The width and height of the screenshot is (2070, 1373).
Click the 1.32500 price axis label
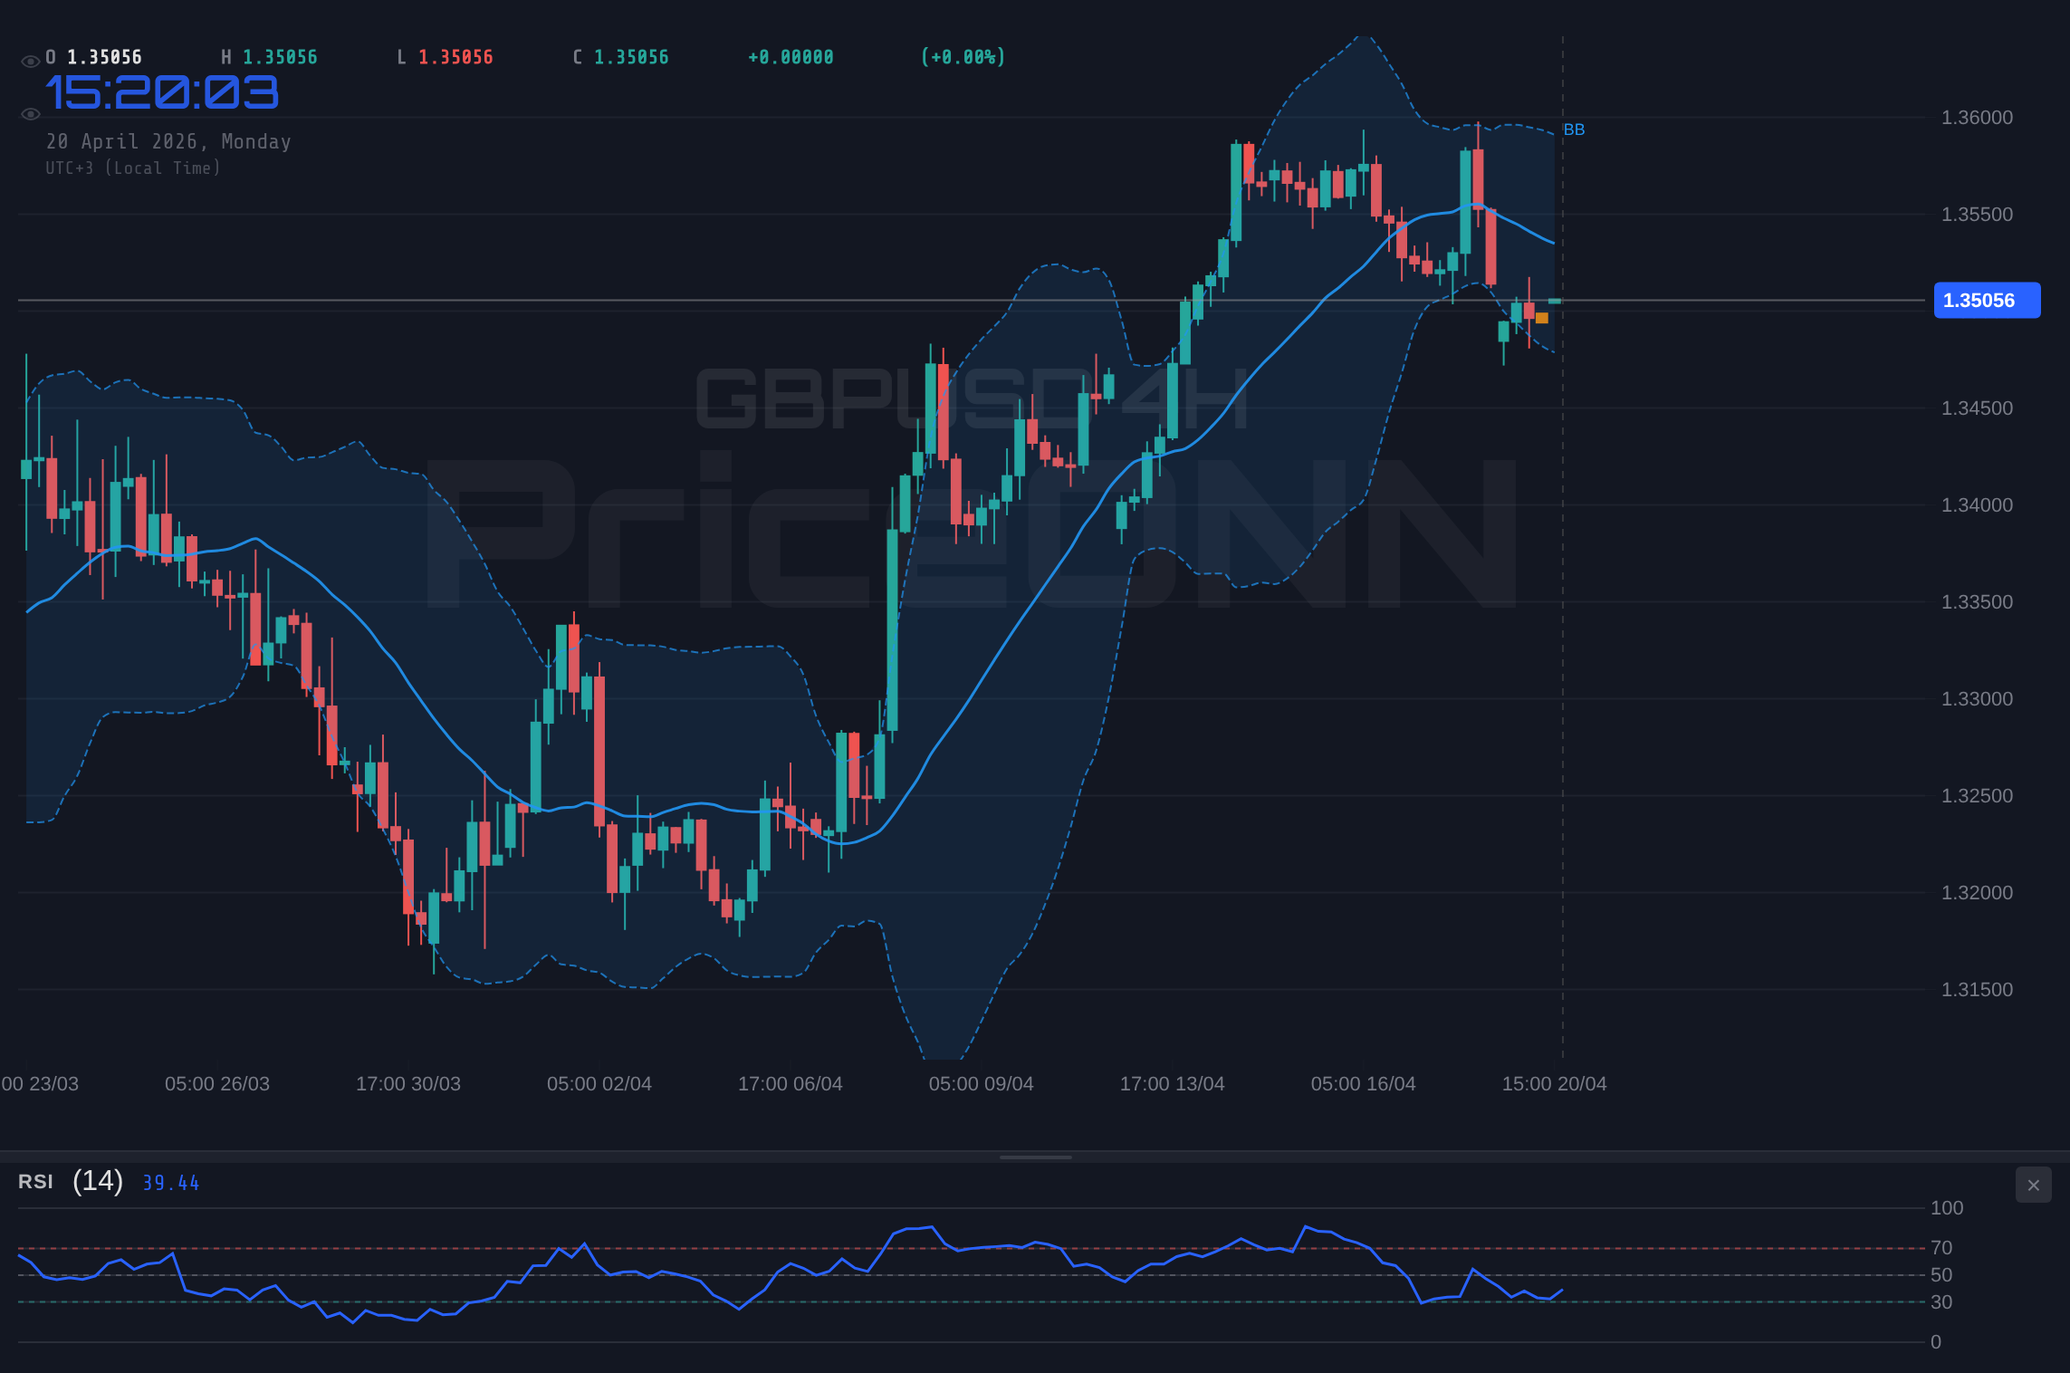(x=1977, y=796)
